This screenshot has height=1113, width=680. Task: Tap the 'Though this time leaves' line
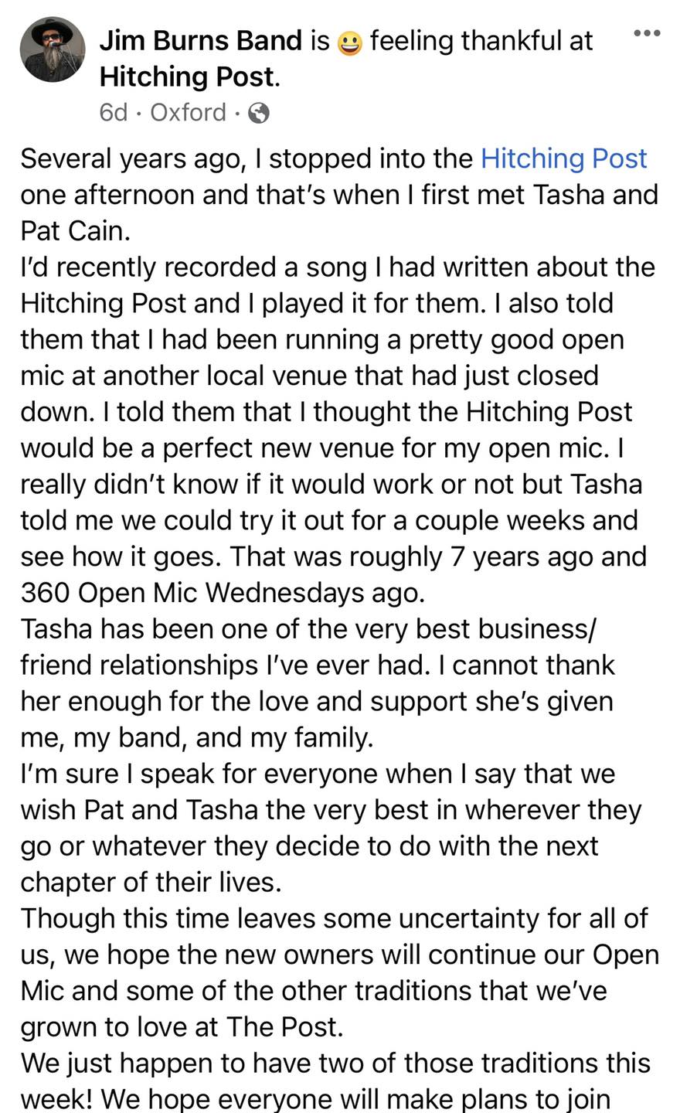point(334,918)
